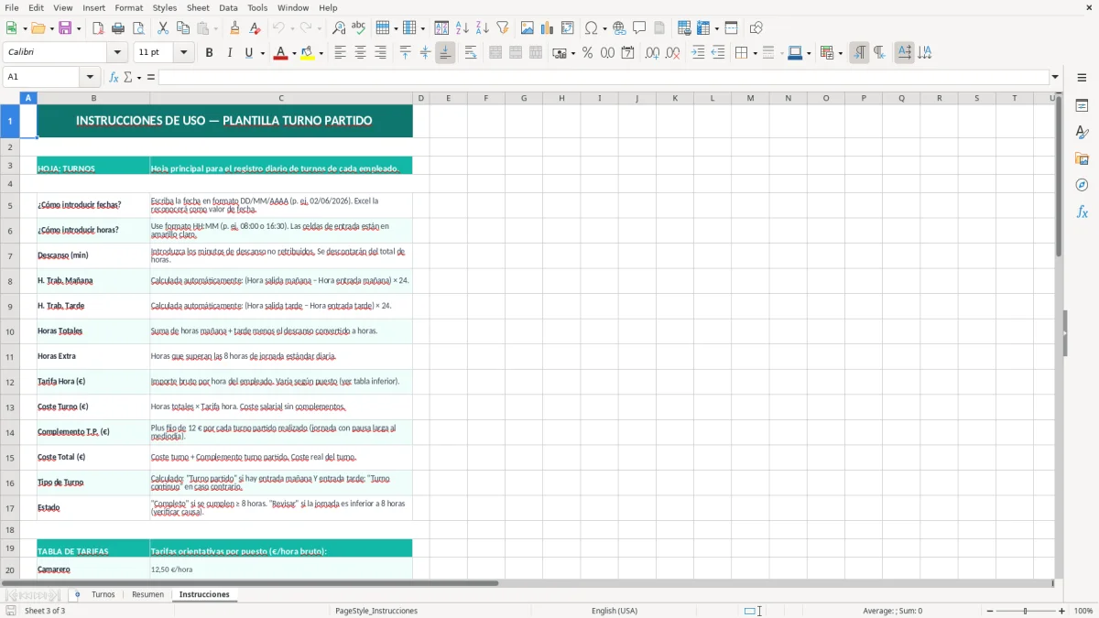Open the Font Size dropdown

[184, 53]
